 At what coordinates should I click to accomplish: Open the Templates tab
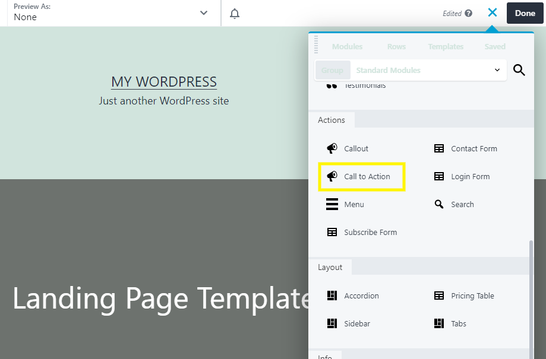coord(446,46)
